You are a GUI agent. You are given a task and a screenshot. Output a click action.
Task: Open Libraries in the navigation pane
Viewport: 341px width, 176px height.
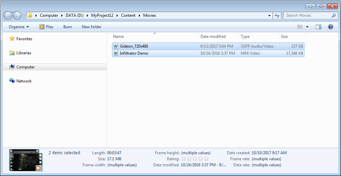click(23, 53)
